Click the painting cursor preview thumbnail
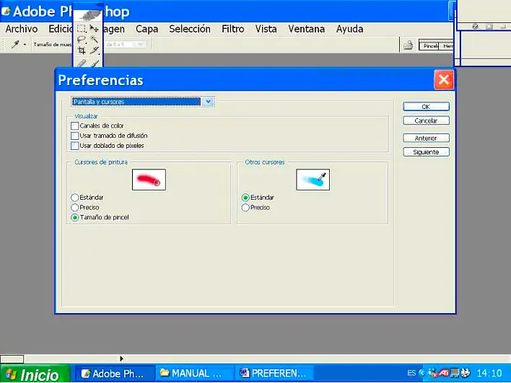511x383 pixels. [x=149, y=180]
